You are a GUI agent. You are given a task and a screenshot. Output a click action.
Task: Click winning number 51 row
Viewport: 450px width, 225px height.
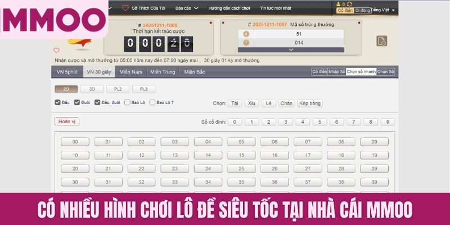291,34
